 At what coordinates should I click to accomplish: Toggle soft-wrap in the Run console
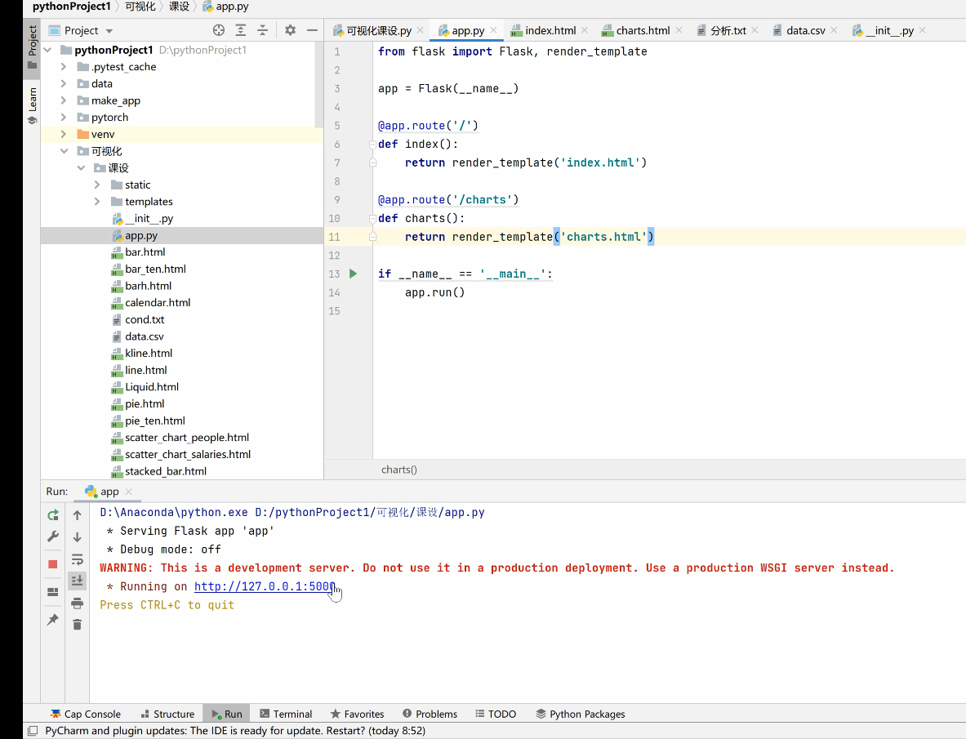point(78,559)
